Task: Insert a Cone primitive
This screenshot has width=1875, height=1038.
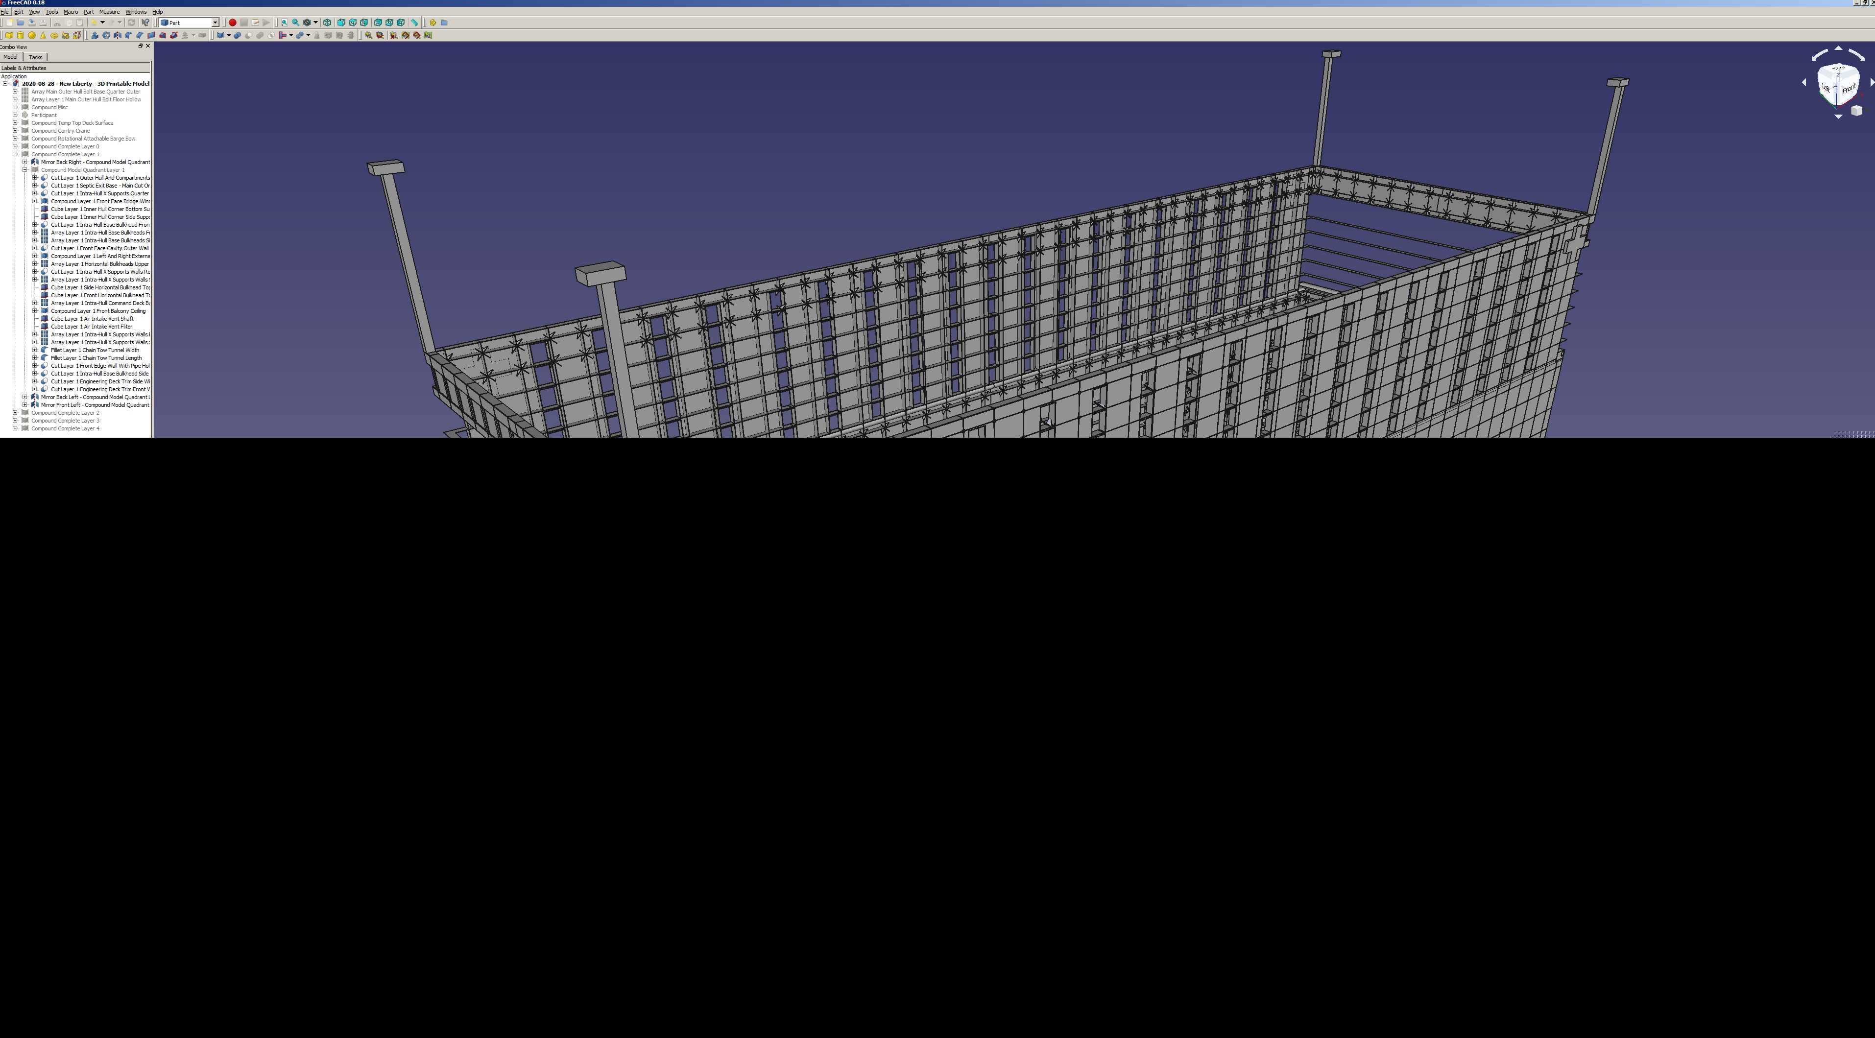Action: tap(43, 35)
